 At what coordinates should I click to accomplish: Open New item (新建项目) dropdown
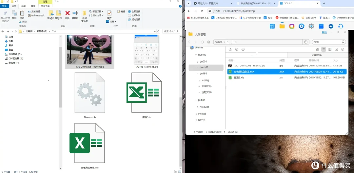pyautogui.click(x=96, y=11)
